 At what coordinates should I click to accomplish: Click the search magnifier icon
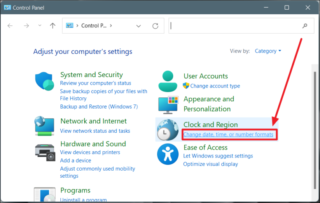305,26
